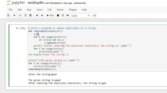Open the Cell menu
The height and width of the screenshot is (93, 167).
[50, 10]
